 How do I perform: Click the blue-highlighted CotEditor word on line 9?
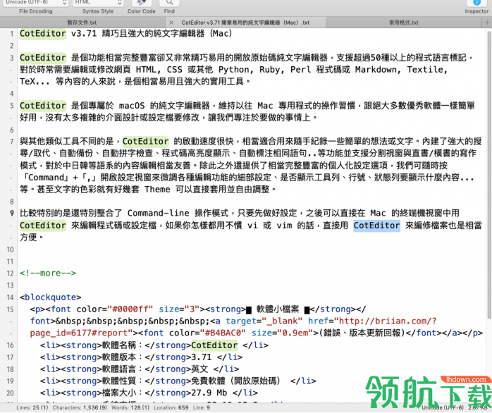pos(376,226)
